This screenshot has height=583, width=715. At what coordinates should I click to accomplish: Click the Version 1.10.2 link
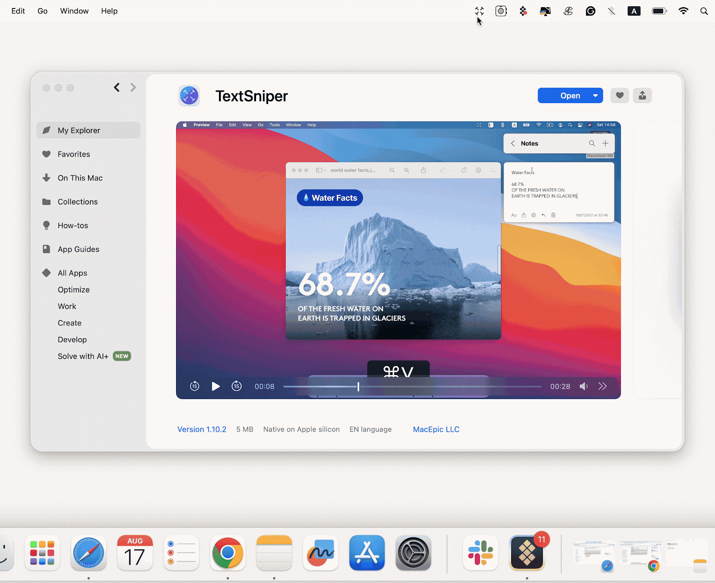coord(202,429)
